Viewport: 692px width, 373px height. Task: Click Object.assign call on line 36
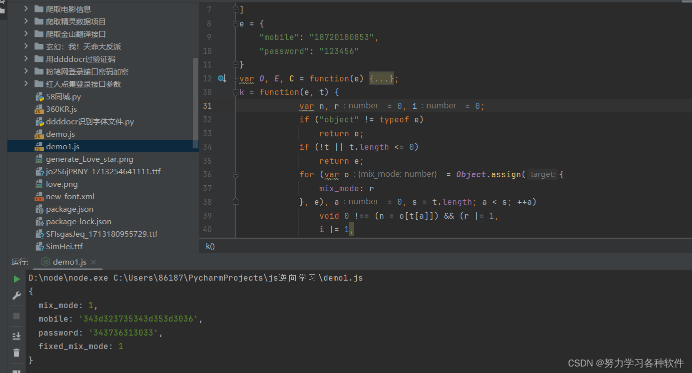click(x=488, y=174)
